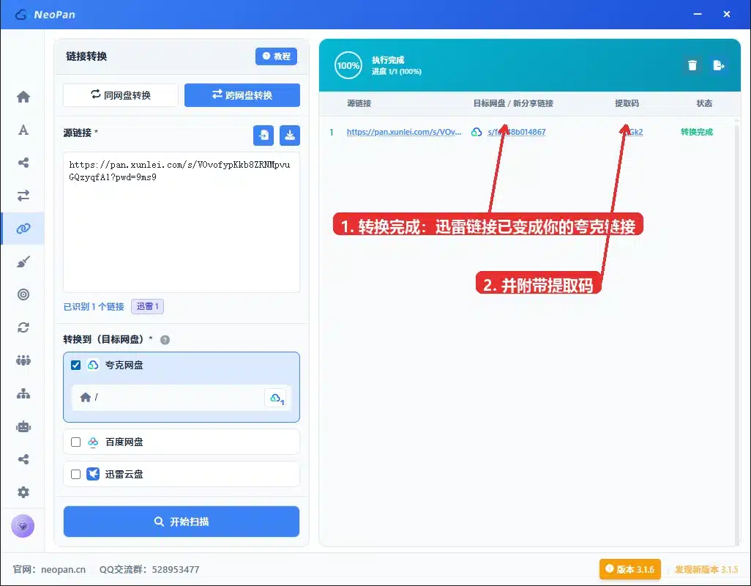Click the download icon beside 源链接
The width and height of the screenshot is (751, 586).
290,136
